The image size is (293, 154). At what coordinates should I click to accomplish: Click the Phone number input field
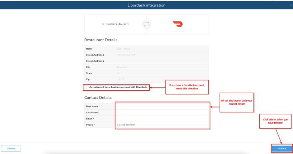point(162,125)
